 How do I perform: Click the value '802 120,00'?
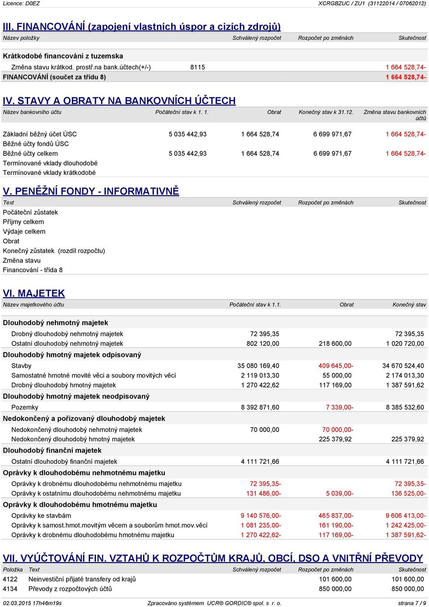point(263,344)
